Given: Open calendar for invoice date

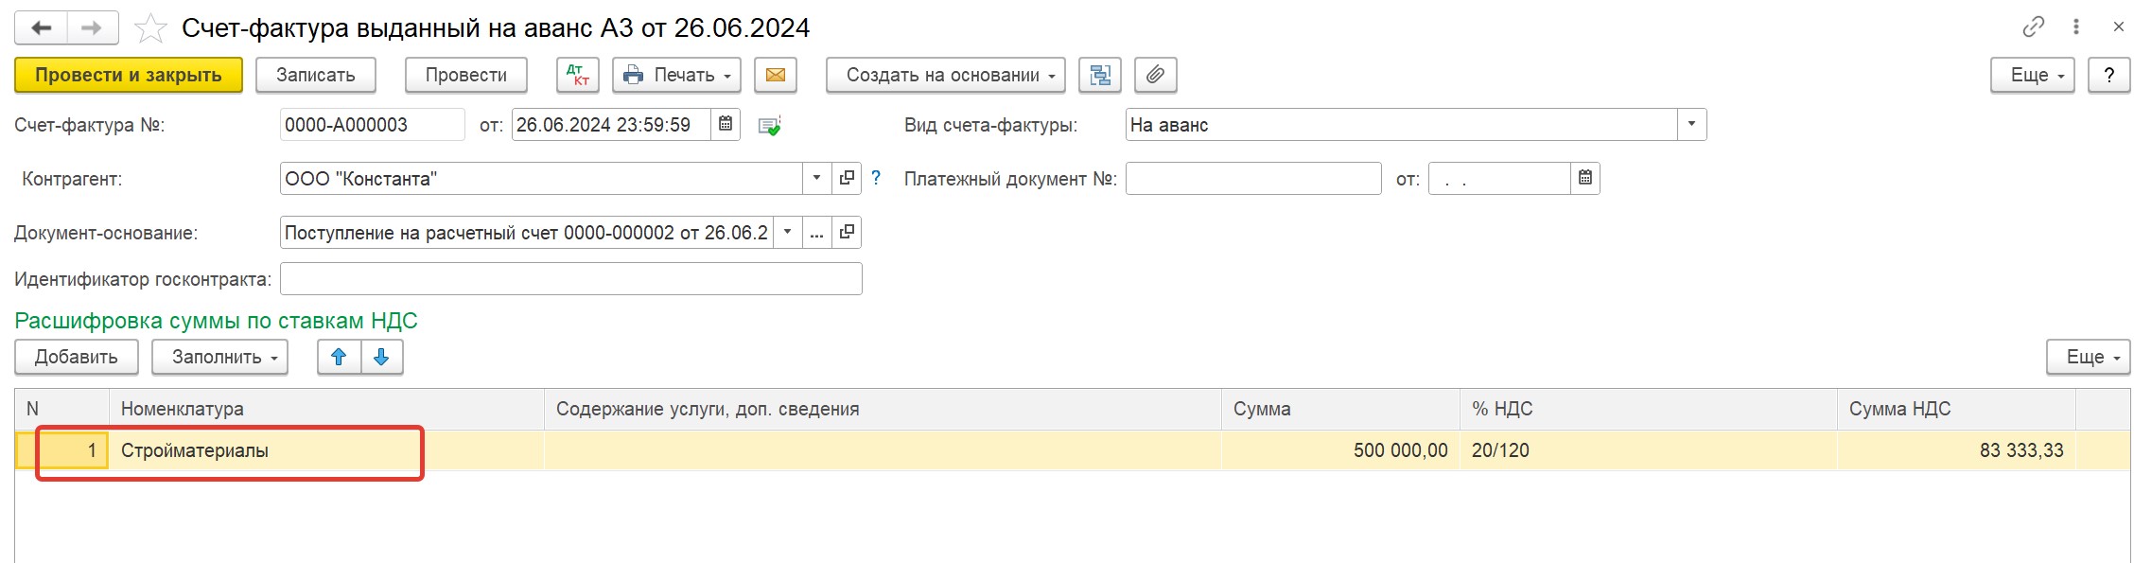Looking at the screenshot, I should 726,124.
